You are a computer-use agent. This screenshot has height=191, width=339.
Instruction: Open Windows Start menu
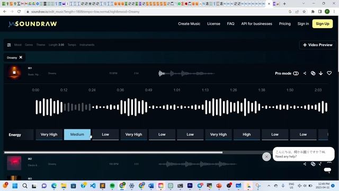15,186
